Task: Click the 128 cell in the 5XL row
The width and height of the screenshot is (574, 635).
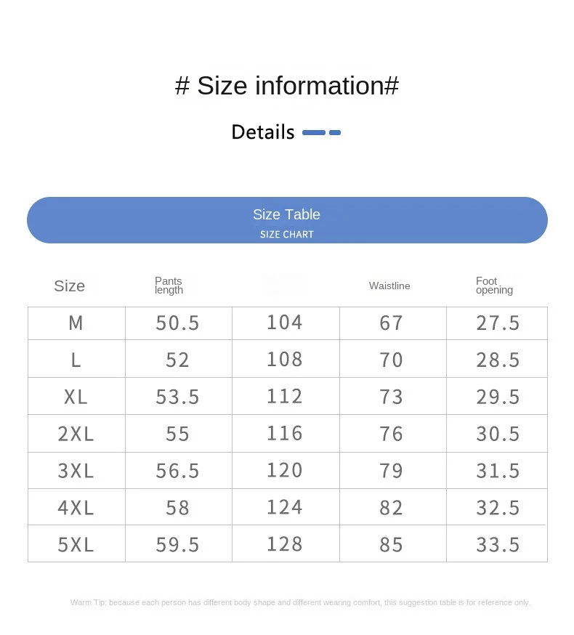Action: pyautogui.click(x=285, y=544)
